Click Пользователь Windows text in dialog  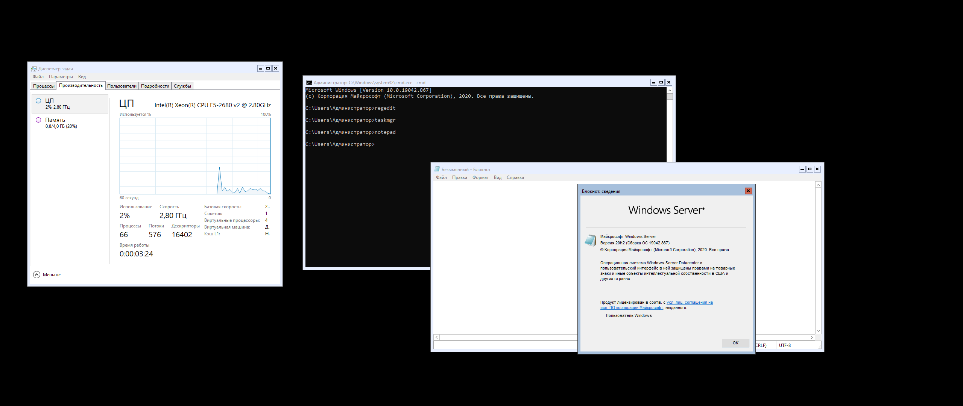coord(629,315)
